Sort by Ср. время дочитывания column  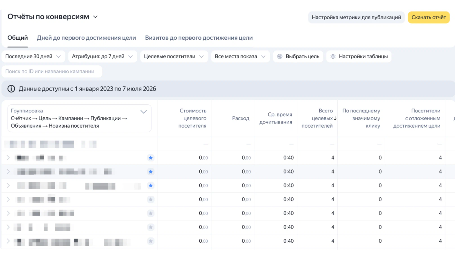275,119
